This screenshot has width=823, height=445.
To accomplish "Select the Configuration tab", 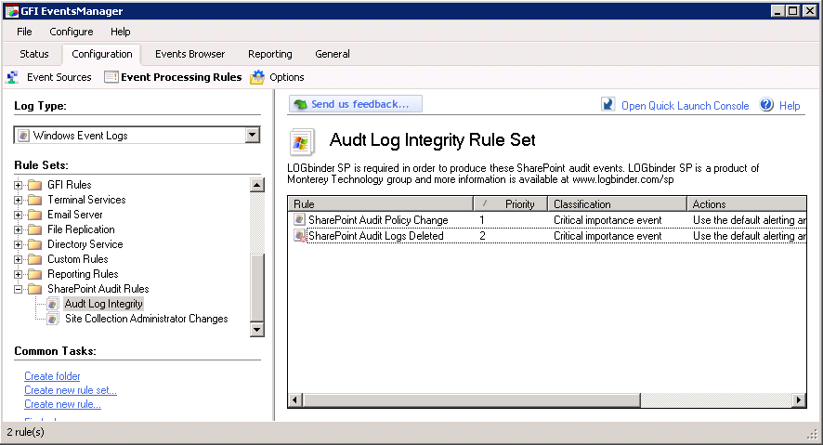I will click(102, 54).
